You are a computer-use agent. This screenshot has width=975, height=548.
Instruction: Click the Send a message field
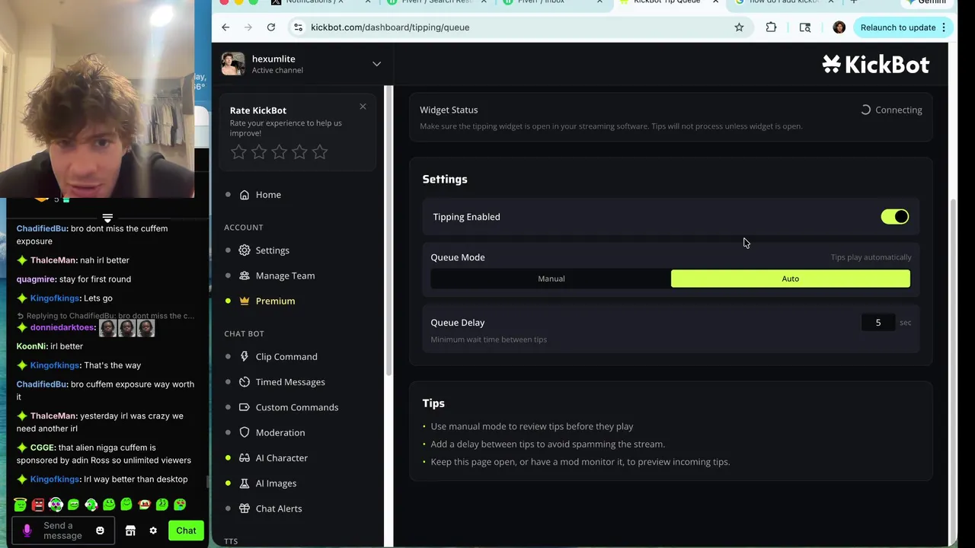pos(63,530)
